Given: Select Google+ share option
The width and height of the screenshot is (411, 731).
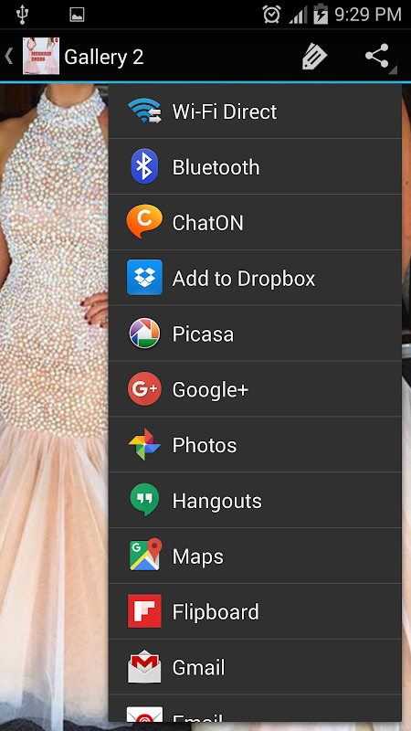Looking at the screenshot, I should coord(255,388).
